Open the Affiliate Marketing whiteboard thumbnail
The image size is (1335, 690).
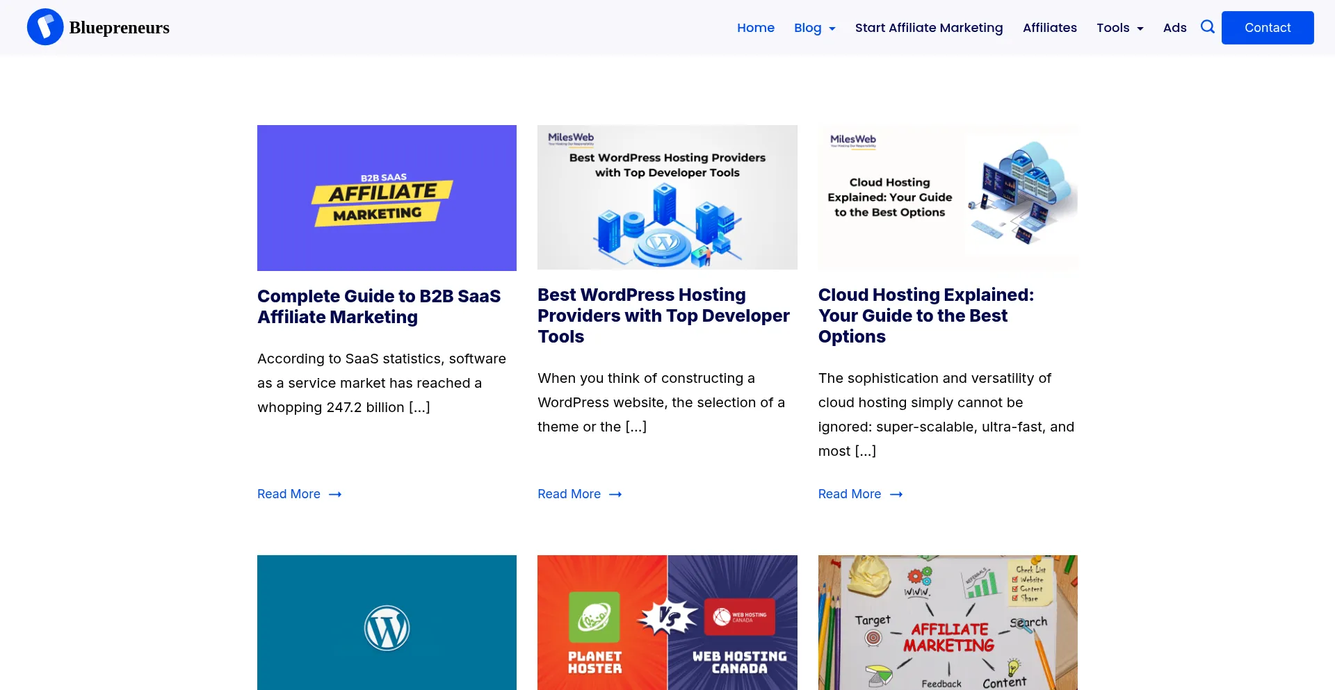tap(947, 623)
